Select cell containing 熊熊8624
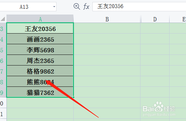This screenshot has height=121, width=186. click(x=40, y=81)
